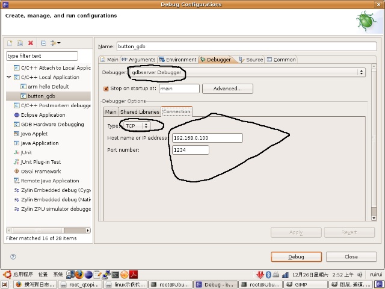Select Zylin Embedded debug (Native) entry

[52, 199]
